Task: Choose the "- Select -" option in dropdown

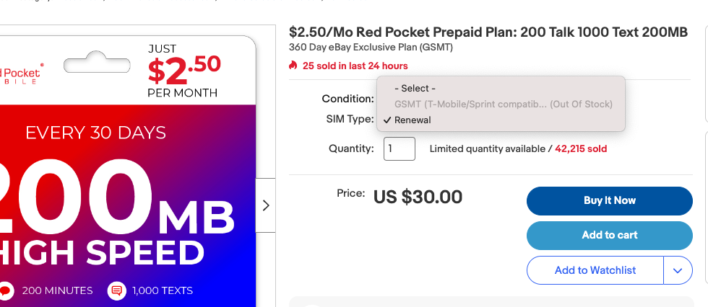Action: pyautogui.click(x=415, y=88)
